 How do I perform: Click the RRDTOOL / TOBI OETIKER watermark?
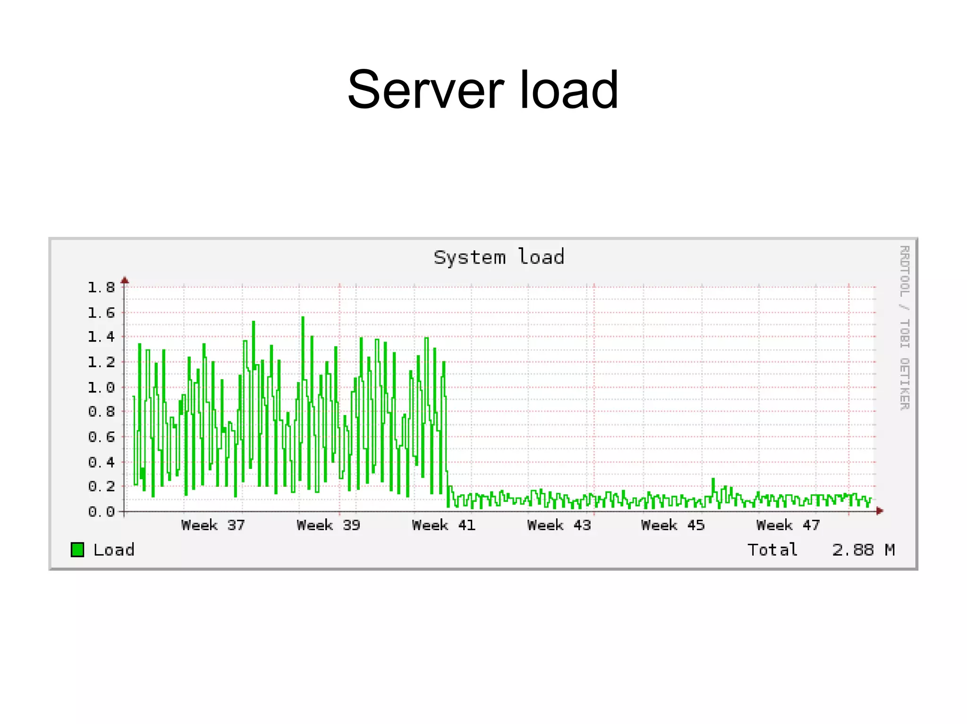[x=904, y=327]
